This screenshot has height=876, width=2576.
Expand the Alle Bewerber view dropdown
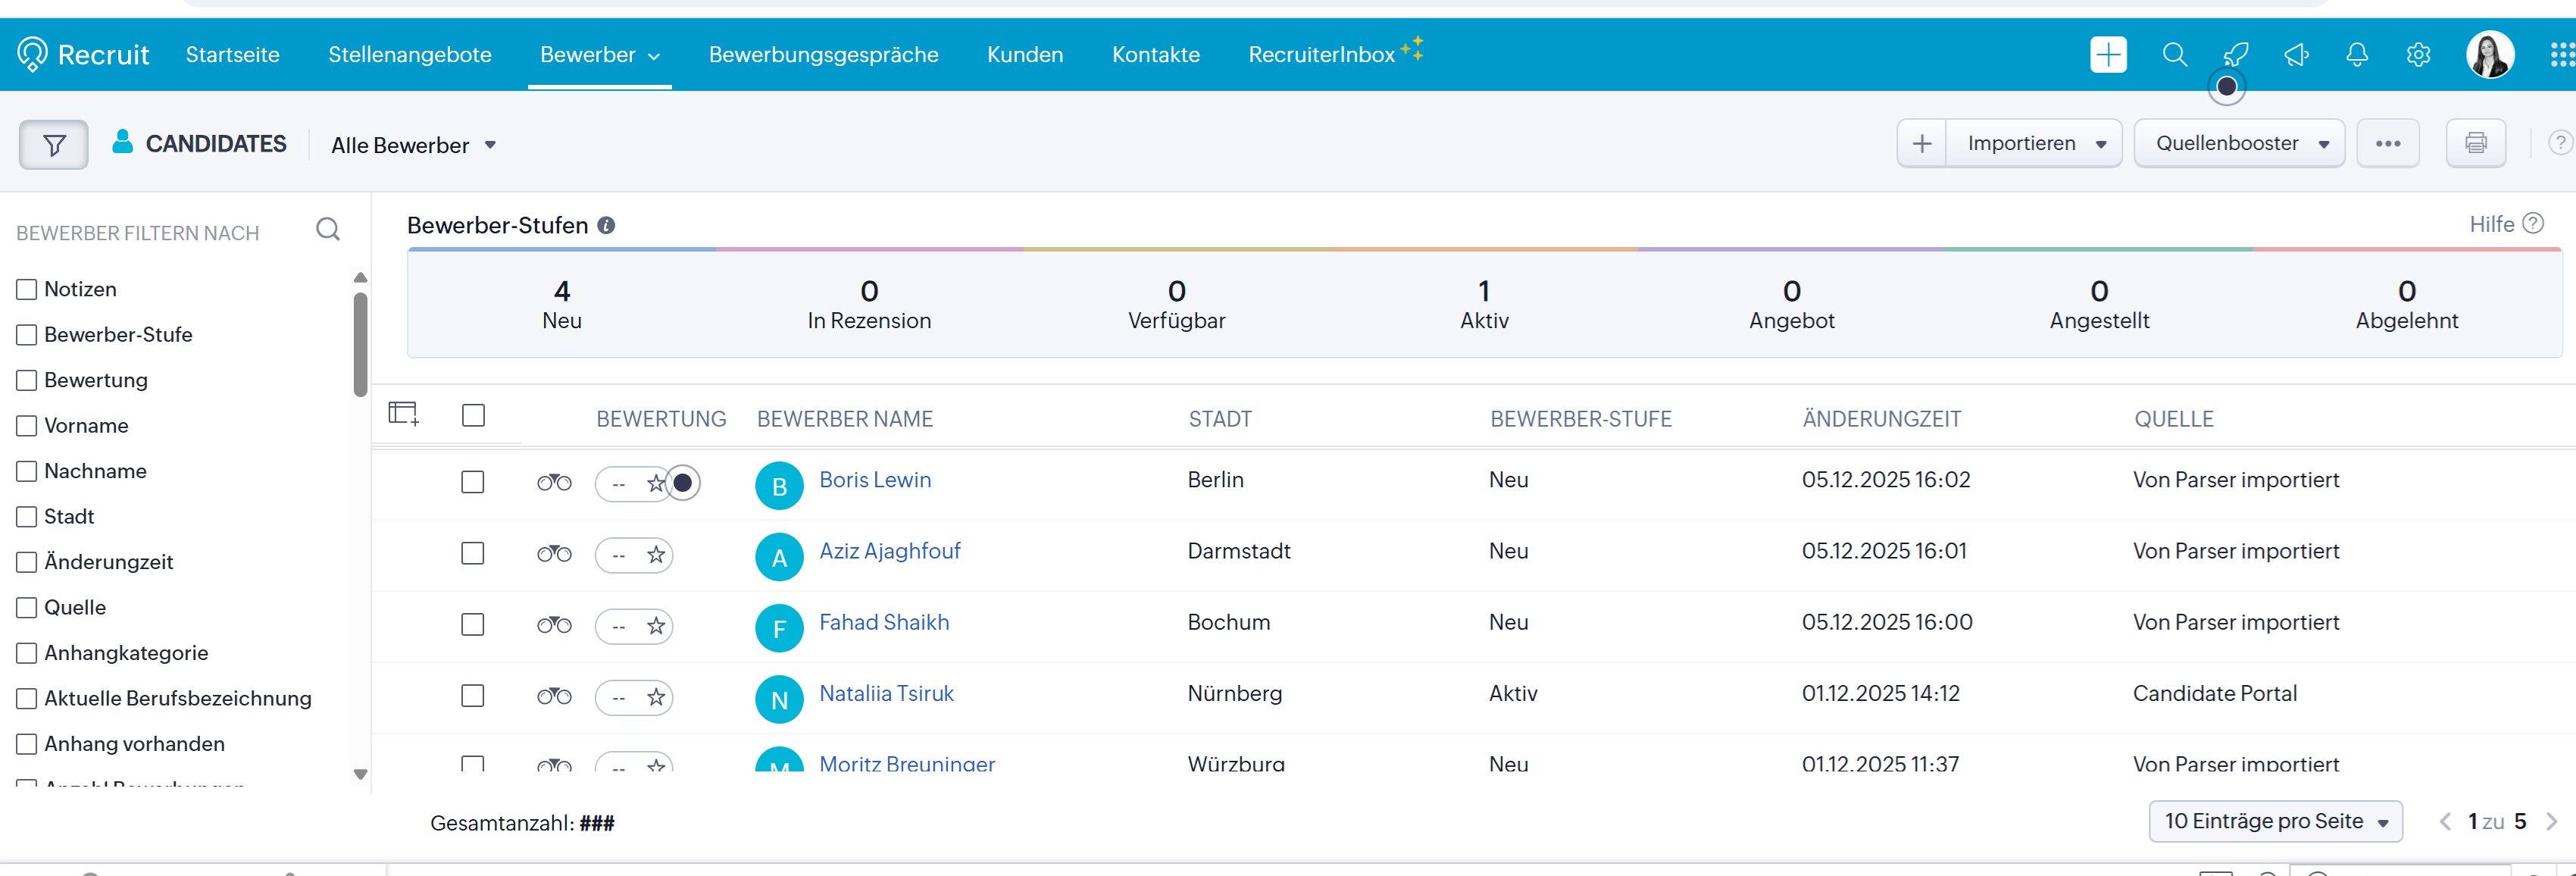tap(413, 146)
